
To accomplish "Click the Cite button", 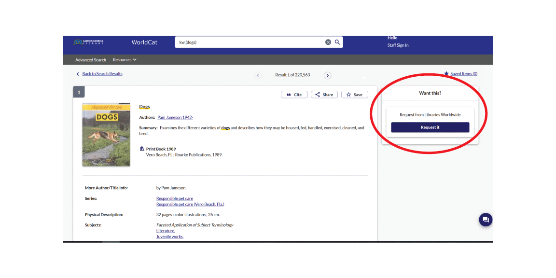I will click(x=294, y=95).
